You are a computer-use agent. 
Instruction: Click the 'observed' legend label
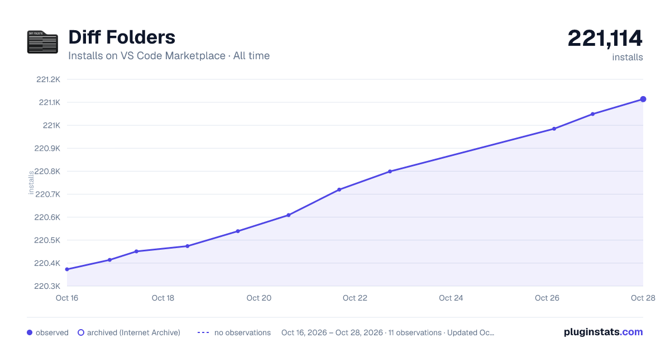(52, 332)
